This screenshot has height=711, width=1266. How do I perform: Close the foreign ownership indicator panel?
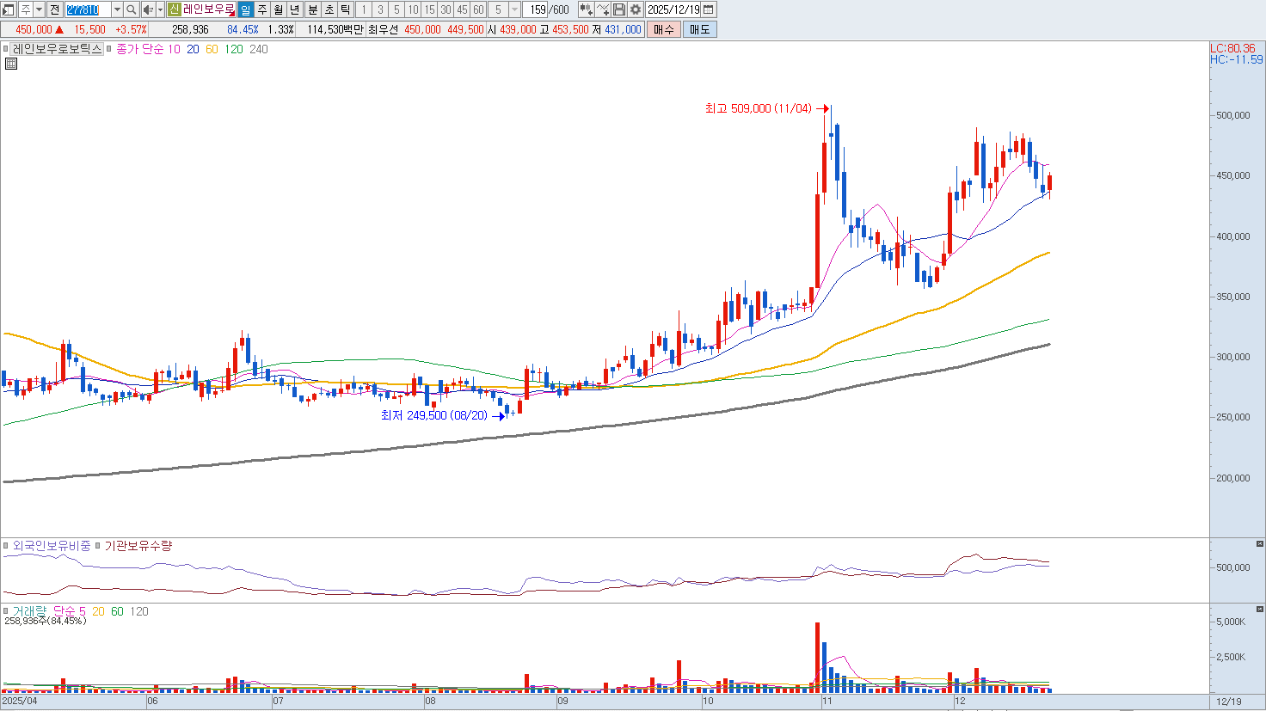[1259, 544]
